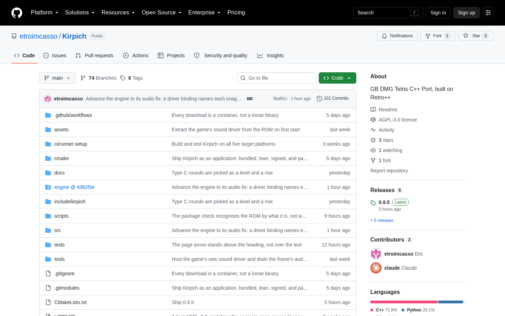505x316 pixels.
Task: Open the docs folder
Action: point(59,173)
